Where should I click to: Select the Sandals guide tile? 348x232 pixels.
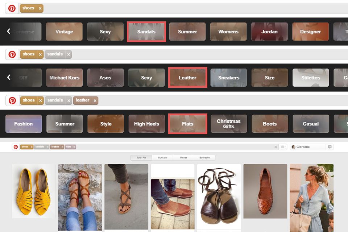click(146, 32)
